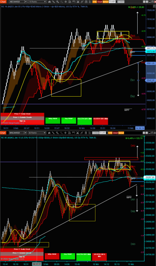This screenshot has height=266, width=156.
Task: Toggle orange TFHE button in MES chart toolbar
Action: [x=95, y=2]
